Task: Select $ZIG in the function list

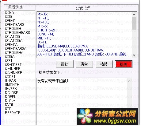Action: pos(9,17)
